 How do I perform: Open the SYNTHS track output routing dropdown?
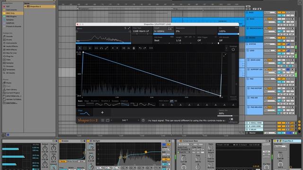(270, 44)
